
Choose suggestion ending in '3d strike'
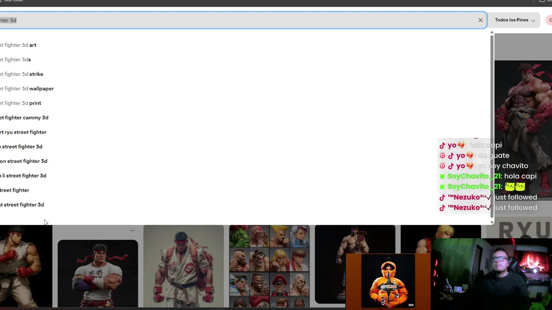click(22, 74)
